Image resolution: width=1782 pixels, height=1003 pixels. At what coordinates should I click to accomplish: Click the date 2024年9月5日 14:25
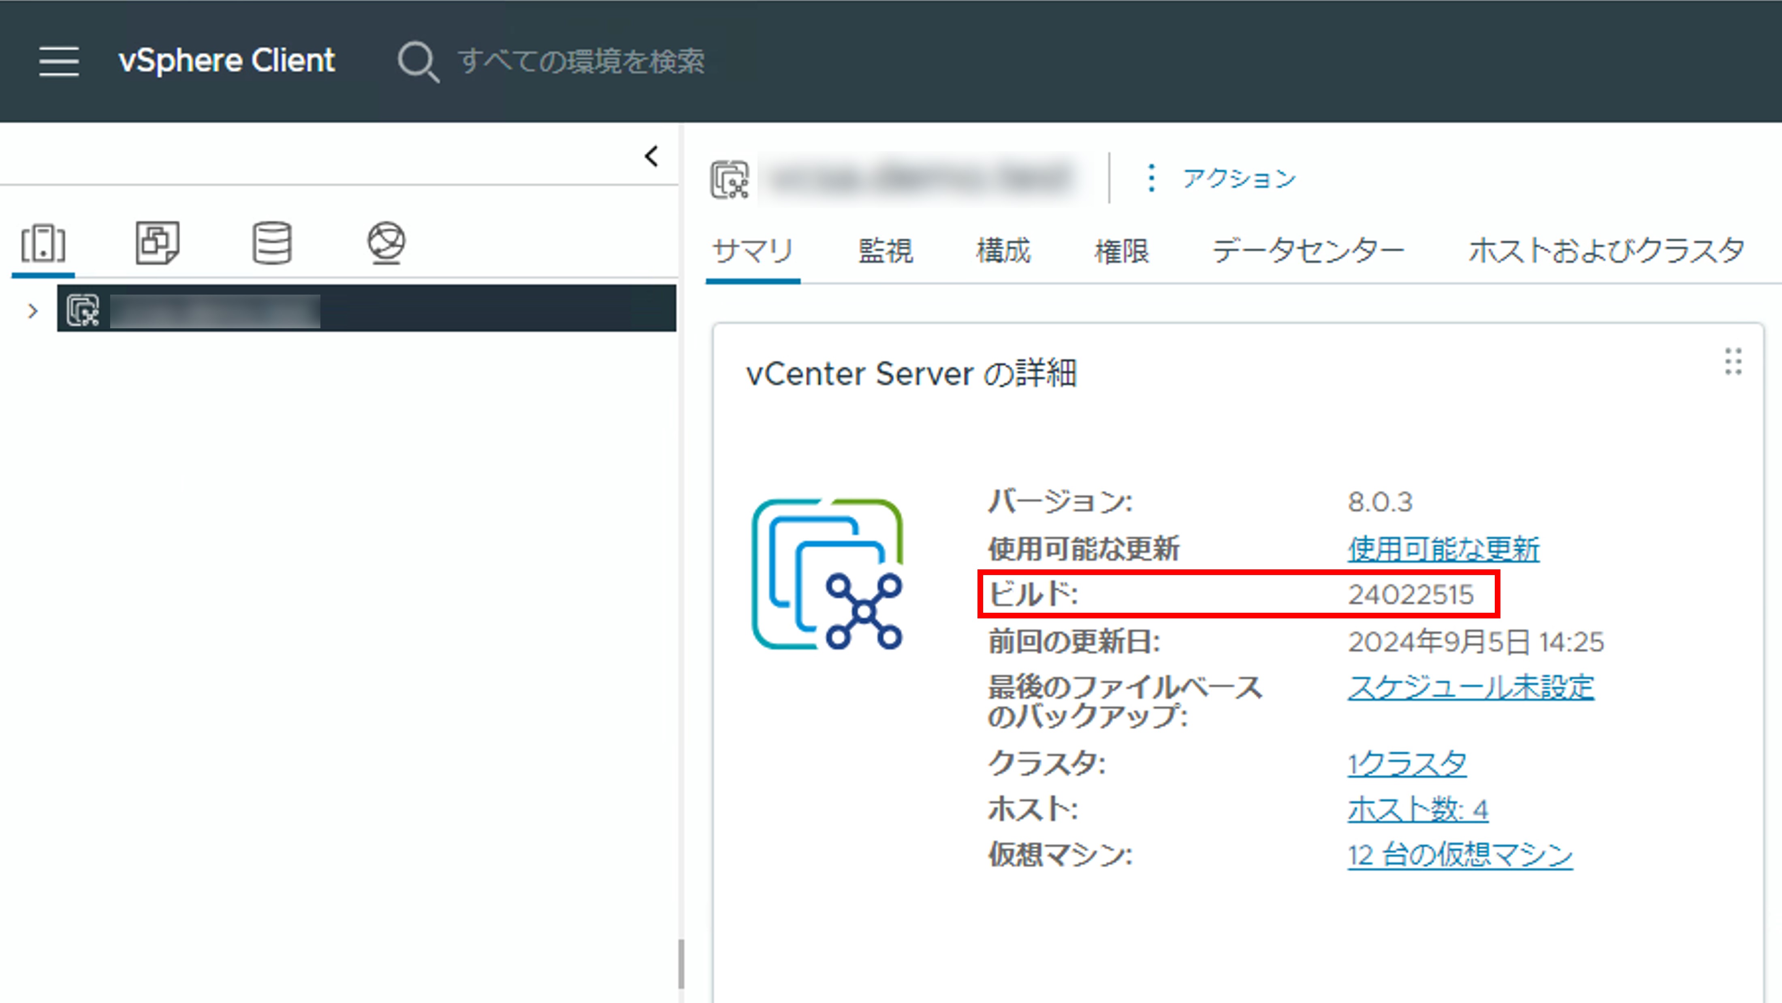[1475, 642]
